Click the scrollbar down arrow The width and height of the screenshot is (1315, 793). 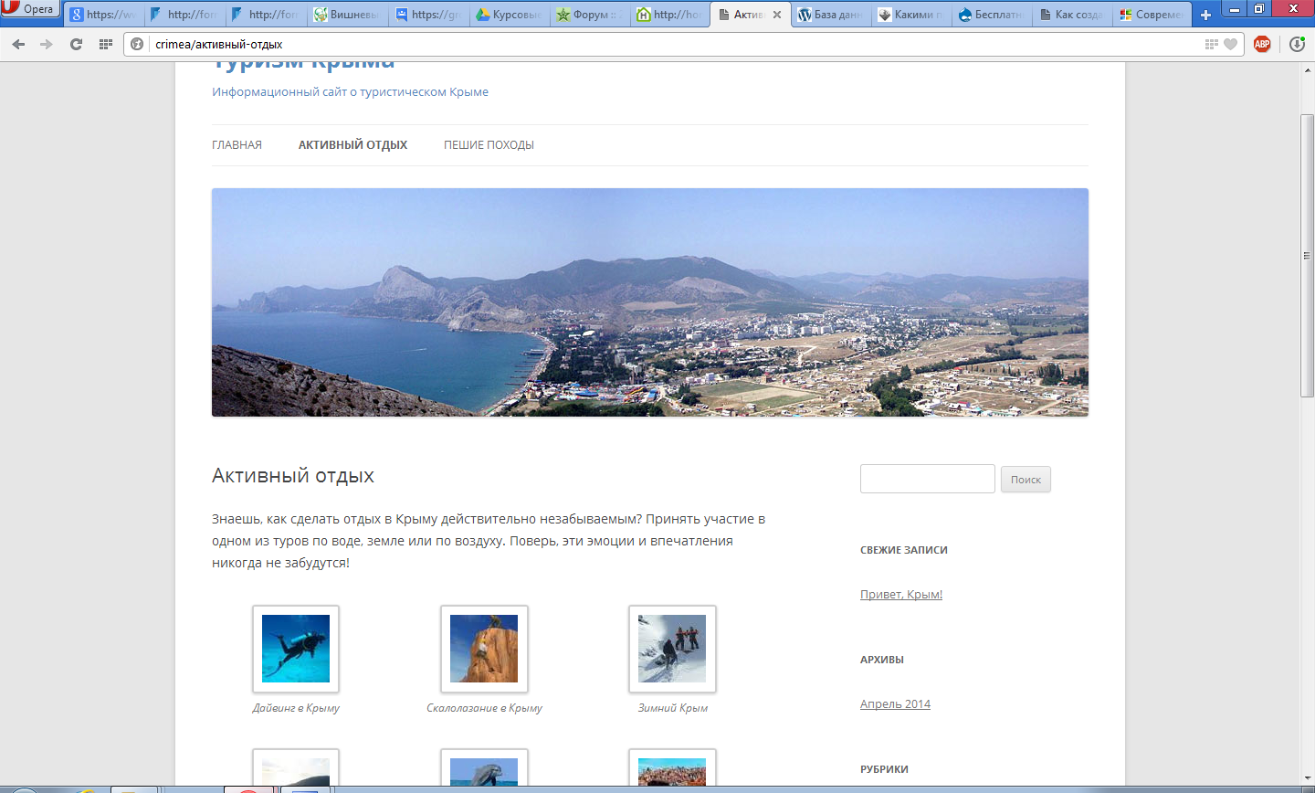(x=1307, y=778)
